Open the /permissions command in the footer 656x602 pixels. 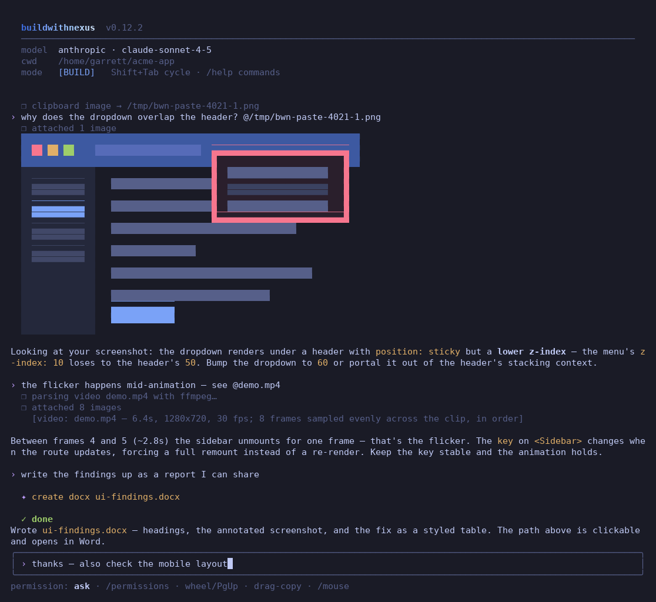138,586
